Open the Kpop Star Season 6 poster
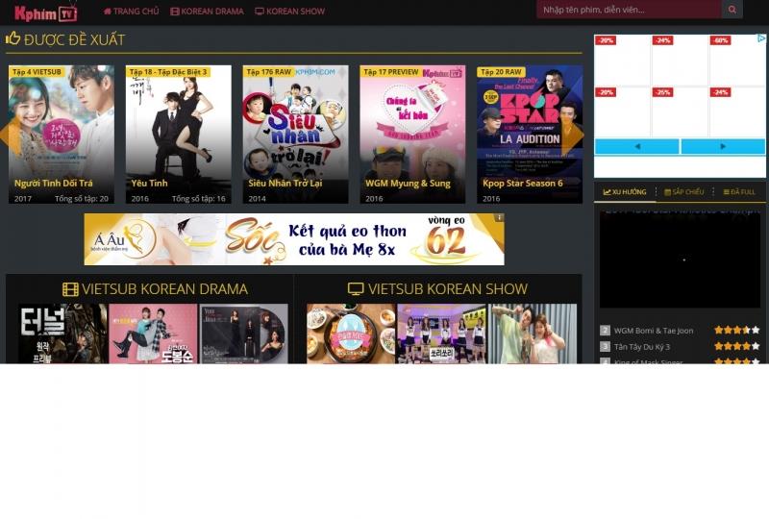 pos(530,135)
